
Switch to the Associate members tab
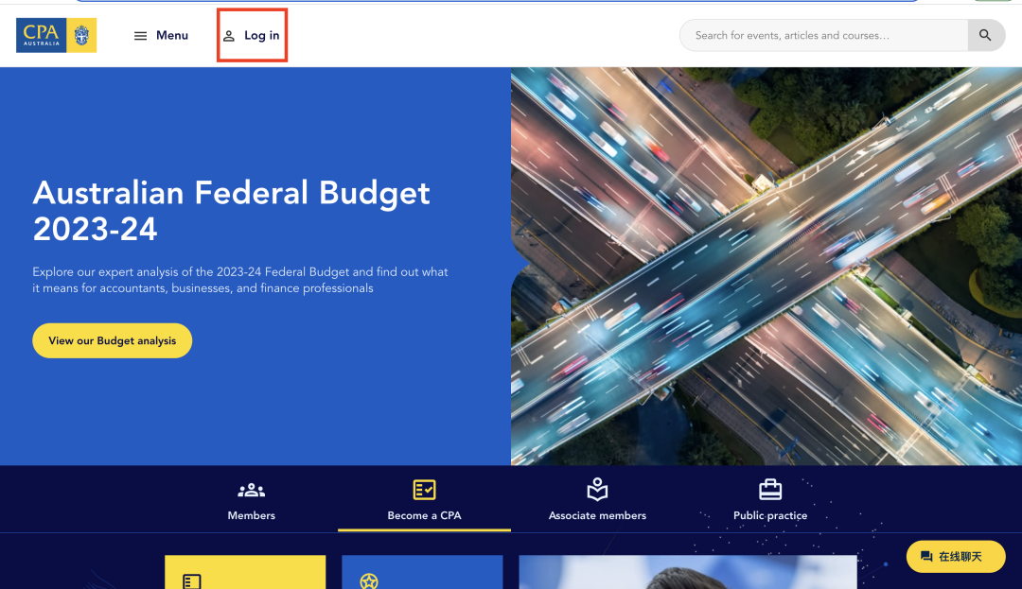tap(597, 500)
